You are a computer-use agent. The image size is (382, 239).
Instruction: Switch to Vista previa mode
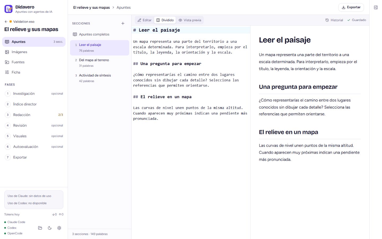coord(190,20)
